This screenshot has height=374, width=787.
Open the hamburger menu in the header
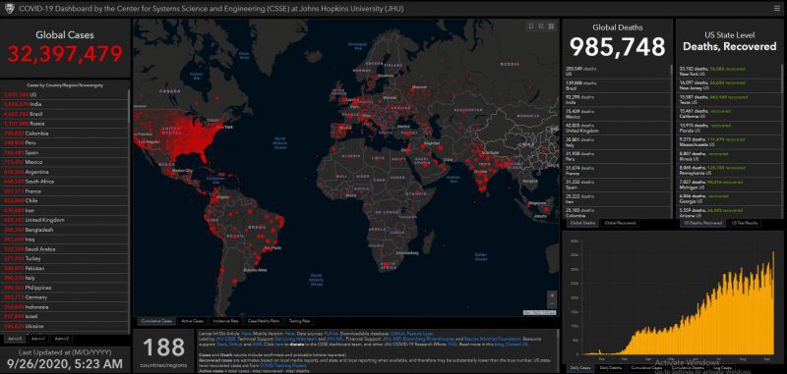777,9
